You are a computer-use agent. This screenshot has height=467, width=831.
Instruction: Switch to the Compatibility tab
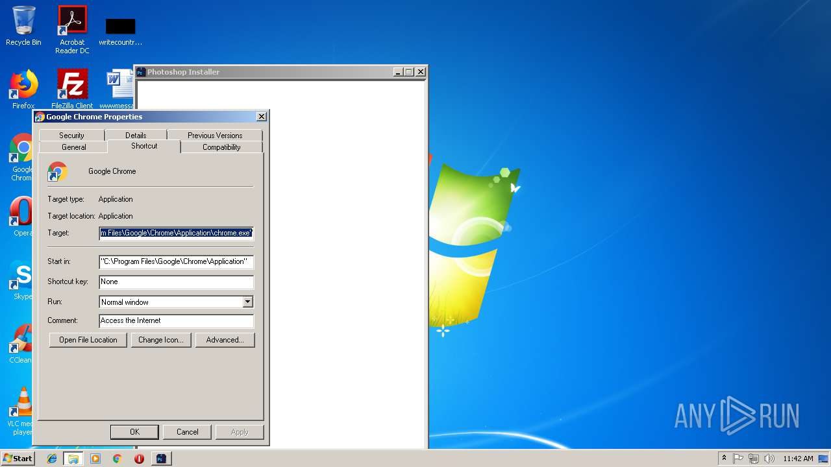pyautogui.click(x=221, y=147)
